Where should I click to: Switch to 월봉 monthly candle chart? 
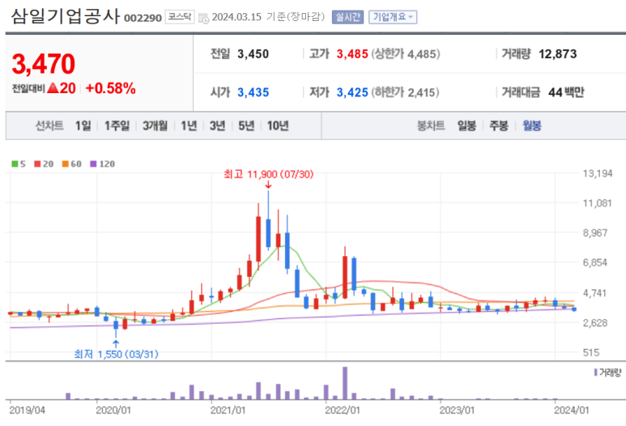coord(532,126)
